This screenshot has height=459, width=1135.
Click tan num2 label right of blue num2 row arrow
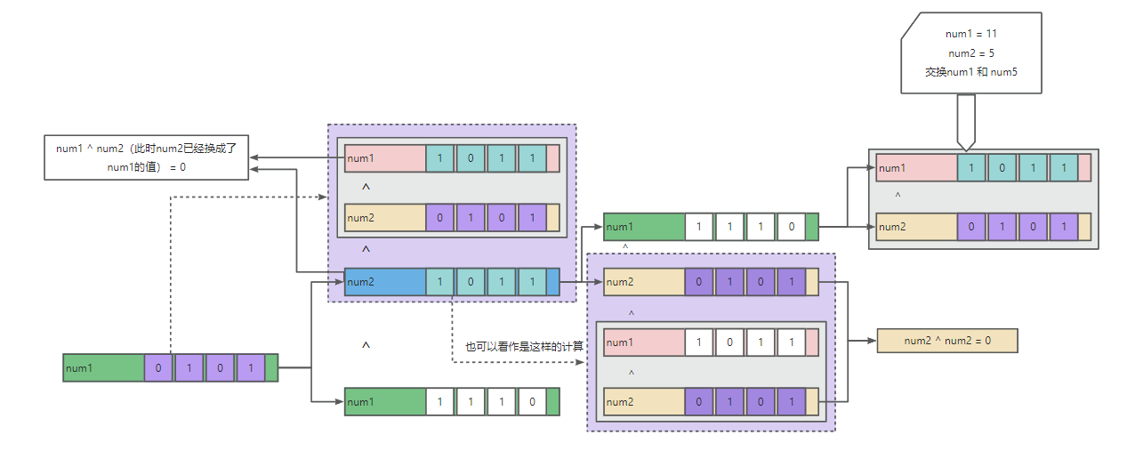(644, 282)
